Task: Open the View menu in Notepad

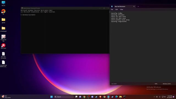Action: [x=122, y=10]
